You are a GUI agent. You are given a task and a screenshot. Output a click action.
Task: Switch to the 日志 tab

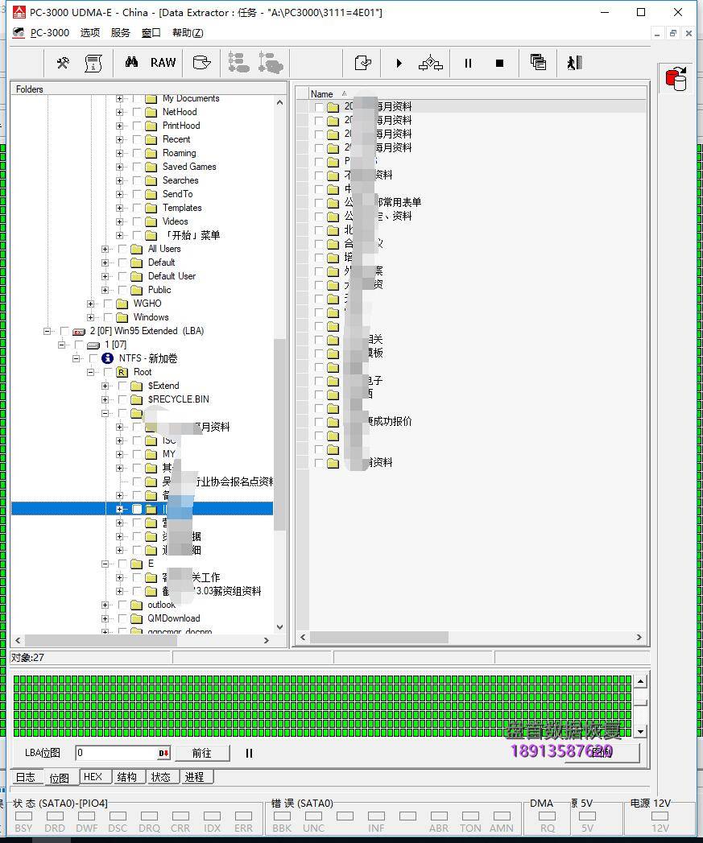coord(26,777)
